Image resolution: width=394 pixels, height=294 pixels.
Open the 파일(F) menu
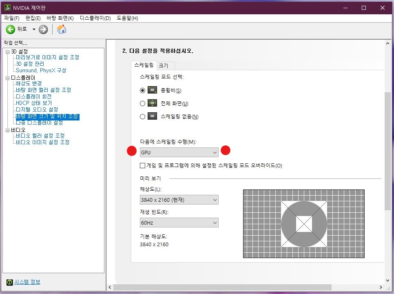pos(12,18)
